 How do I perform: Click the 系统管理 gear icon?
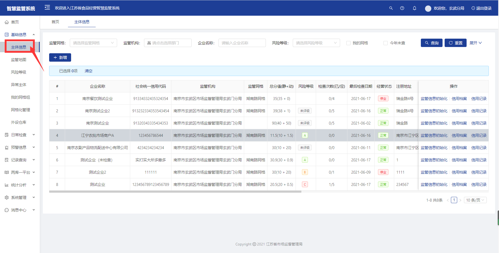coord(7,198)
